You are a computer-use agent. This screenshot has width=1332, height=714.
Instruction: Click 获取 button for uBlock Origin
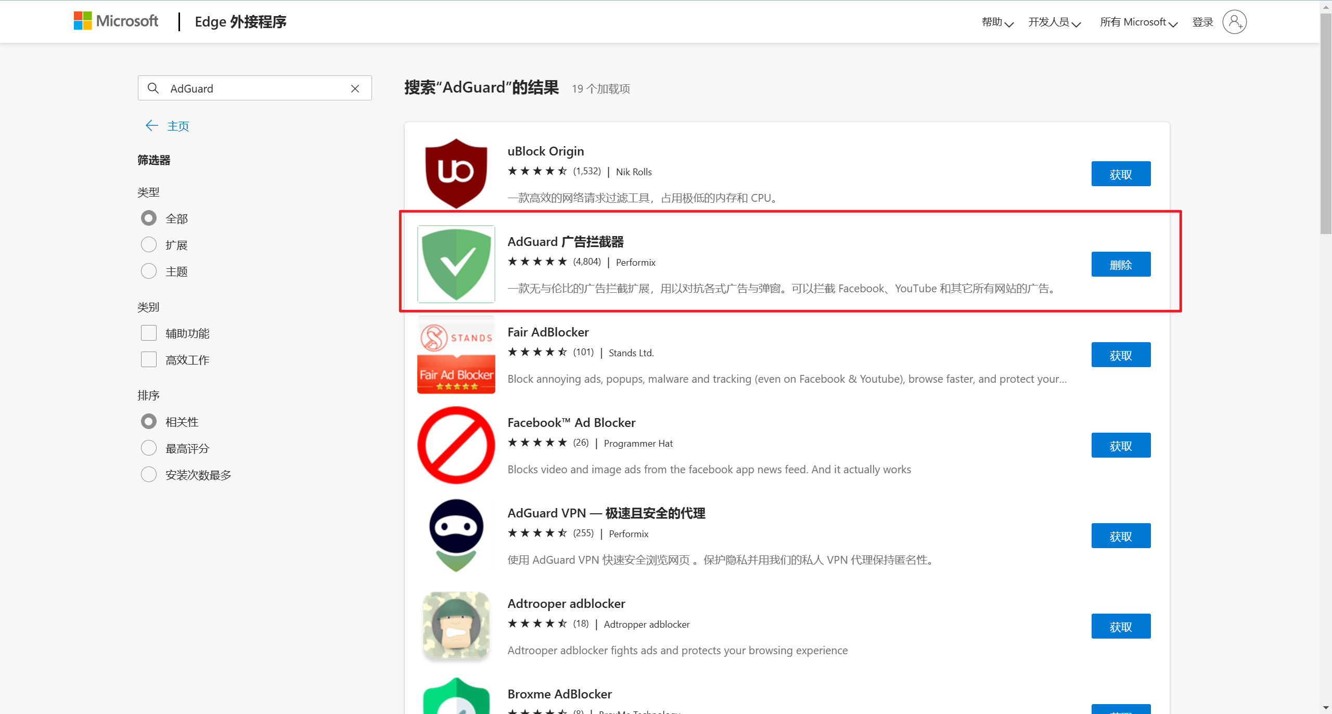[x=1121, y=174]
